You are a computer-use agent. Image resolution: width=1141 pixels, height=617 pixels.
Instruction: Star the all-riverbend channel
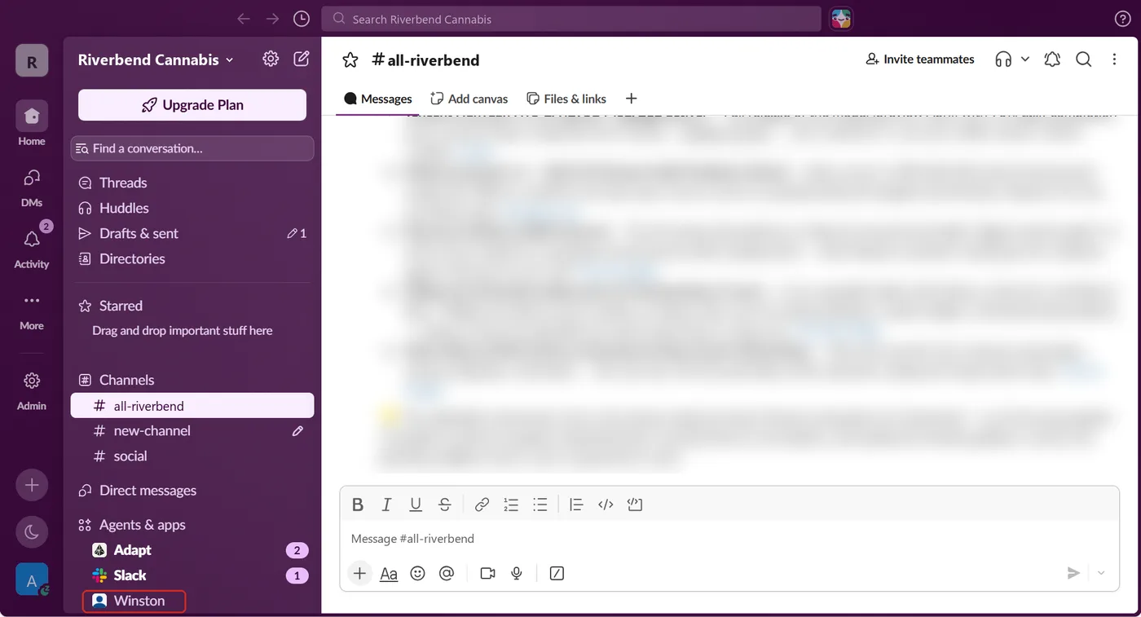coord(350,59)
